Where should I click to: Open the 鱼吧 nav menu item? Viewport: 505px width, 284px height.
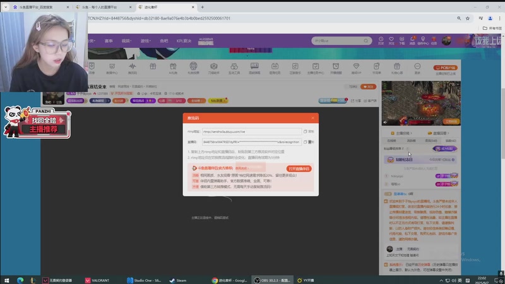(164, 41)
